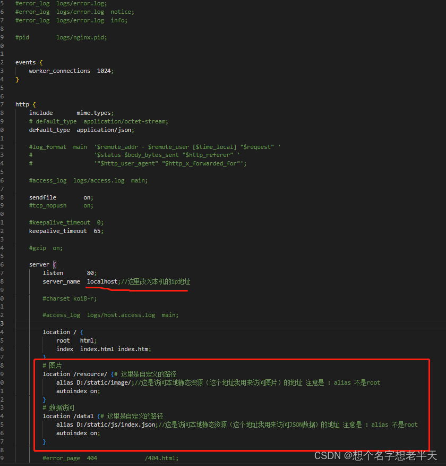Viewport: 446px width, 466px height.
Task: Click the '#log_format main' comment line
Action: [x=155, y=147]
